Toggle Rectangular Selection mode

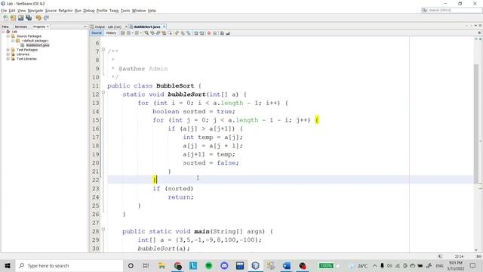coord(170,33)
